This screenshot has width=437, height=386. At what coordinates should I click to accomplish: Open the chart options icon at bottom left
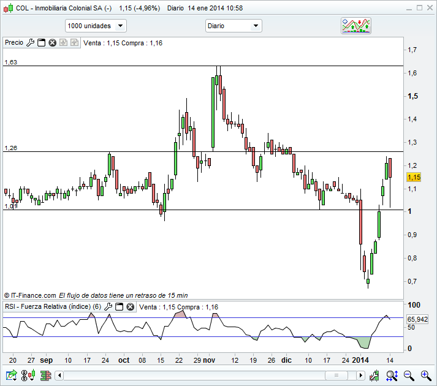click(12, 375)
